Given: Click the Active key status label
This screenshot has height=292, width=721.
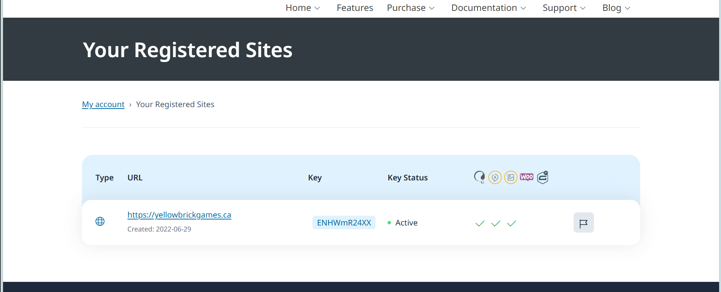Looking at the screenshot, I should 406,223.
